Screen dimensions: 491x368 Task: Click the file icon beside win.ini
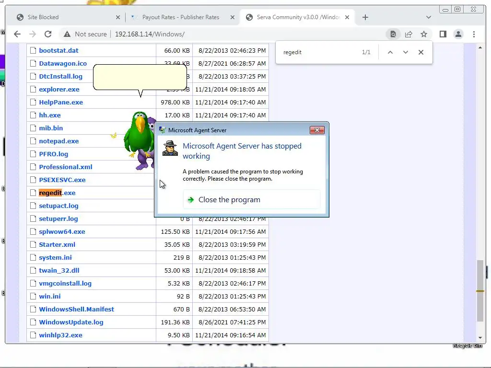point(33,296)
